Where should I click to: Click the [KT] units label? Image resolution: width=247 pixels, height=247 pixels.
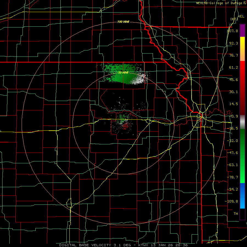234,19
